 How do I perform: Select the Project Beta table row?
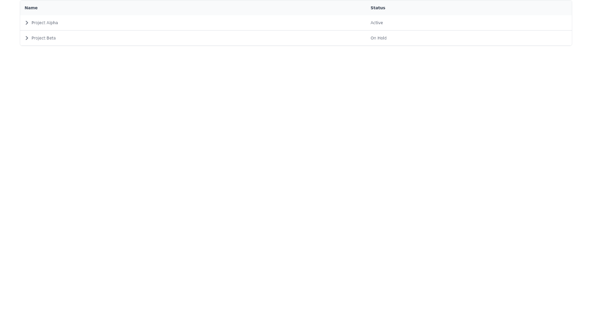(x=197, y=38)
